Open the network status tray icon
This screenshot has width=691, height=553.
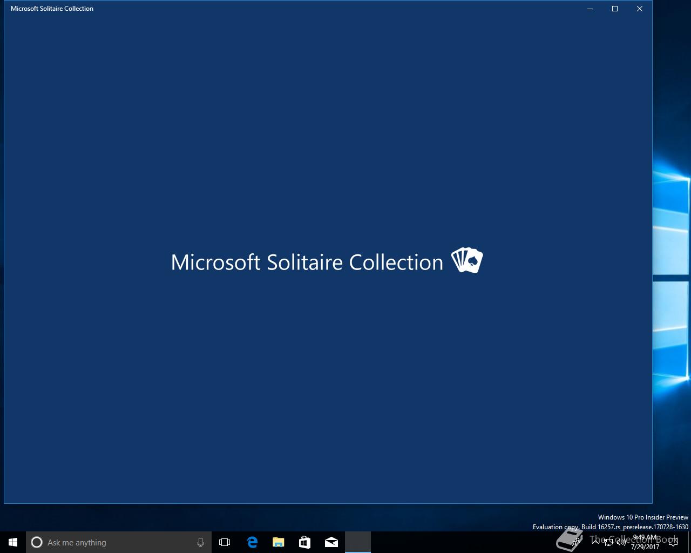click(608, 542)
